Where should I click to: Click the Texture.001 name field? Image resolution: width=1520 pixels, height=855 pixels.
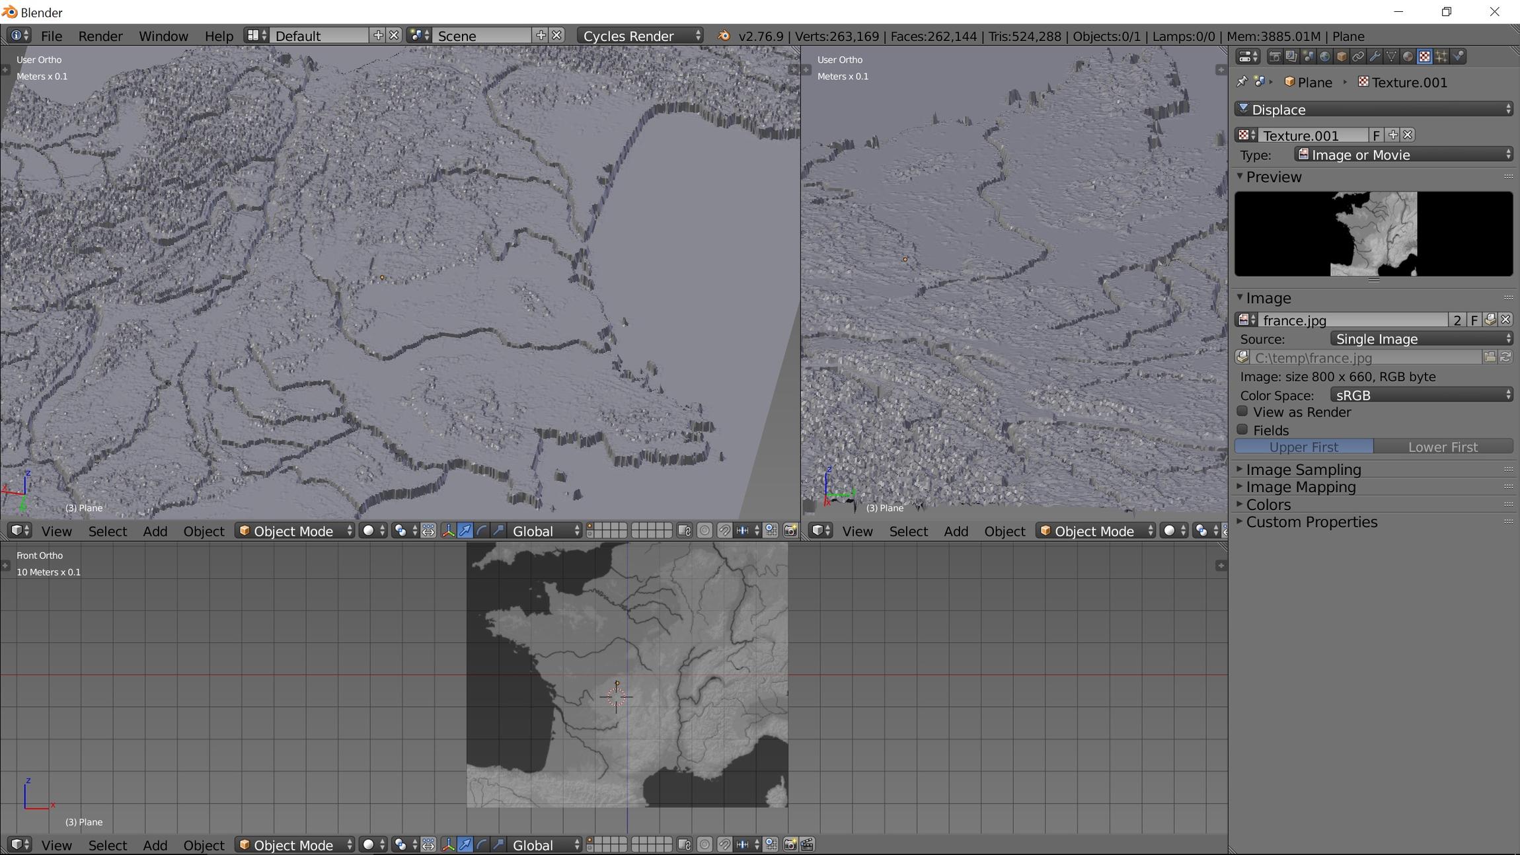tap(1313, 135)
